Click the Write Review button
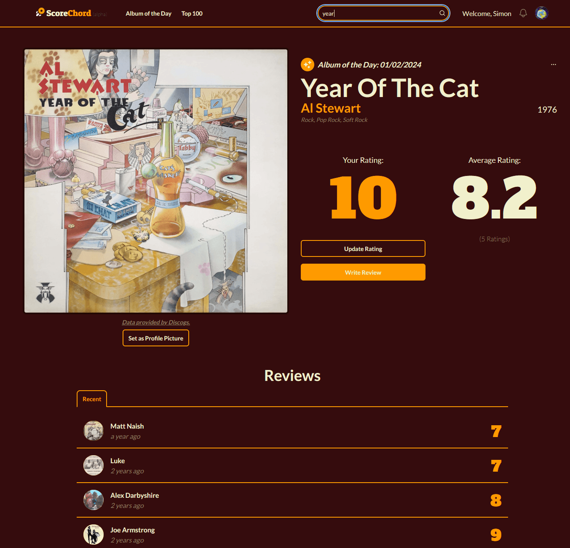The width and height of the screenshot is (570, 548). tap(363, 272)
